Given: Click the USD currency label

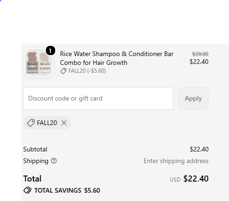Looking at the screenshot, I should click(x=175, y=180).
